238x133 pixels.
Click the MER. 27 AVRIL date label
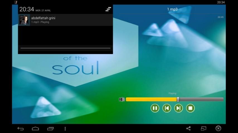43,11
